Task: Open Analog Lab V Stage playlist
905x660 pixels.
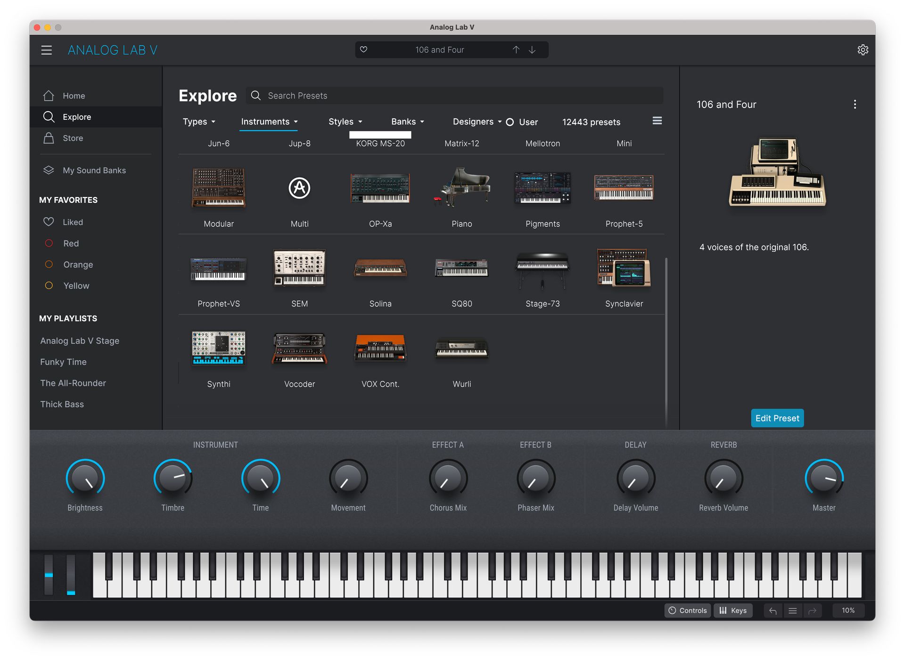Action: pyautogui.click(x=80, y=341)
